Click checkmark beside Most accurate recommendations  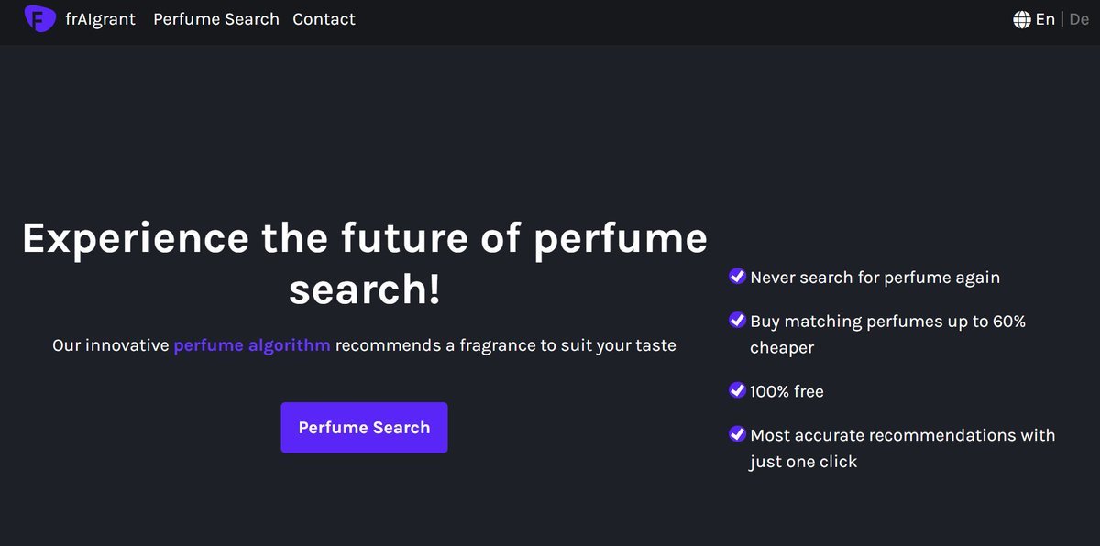coord(737,434)
